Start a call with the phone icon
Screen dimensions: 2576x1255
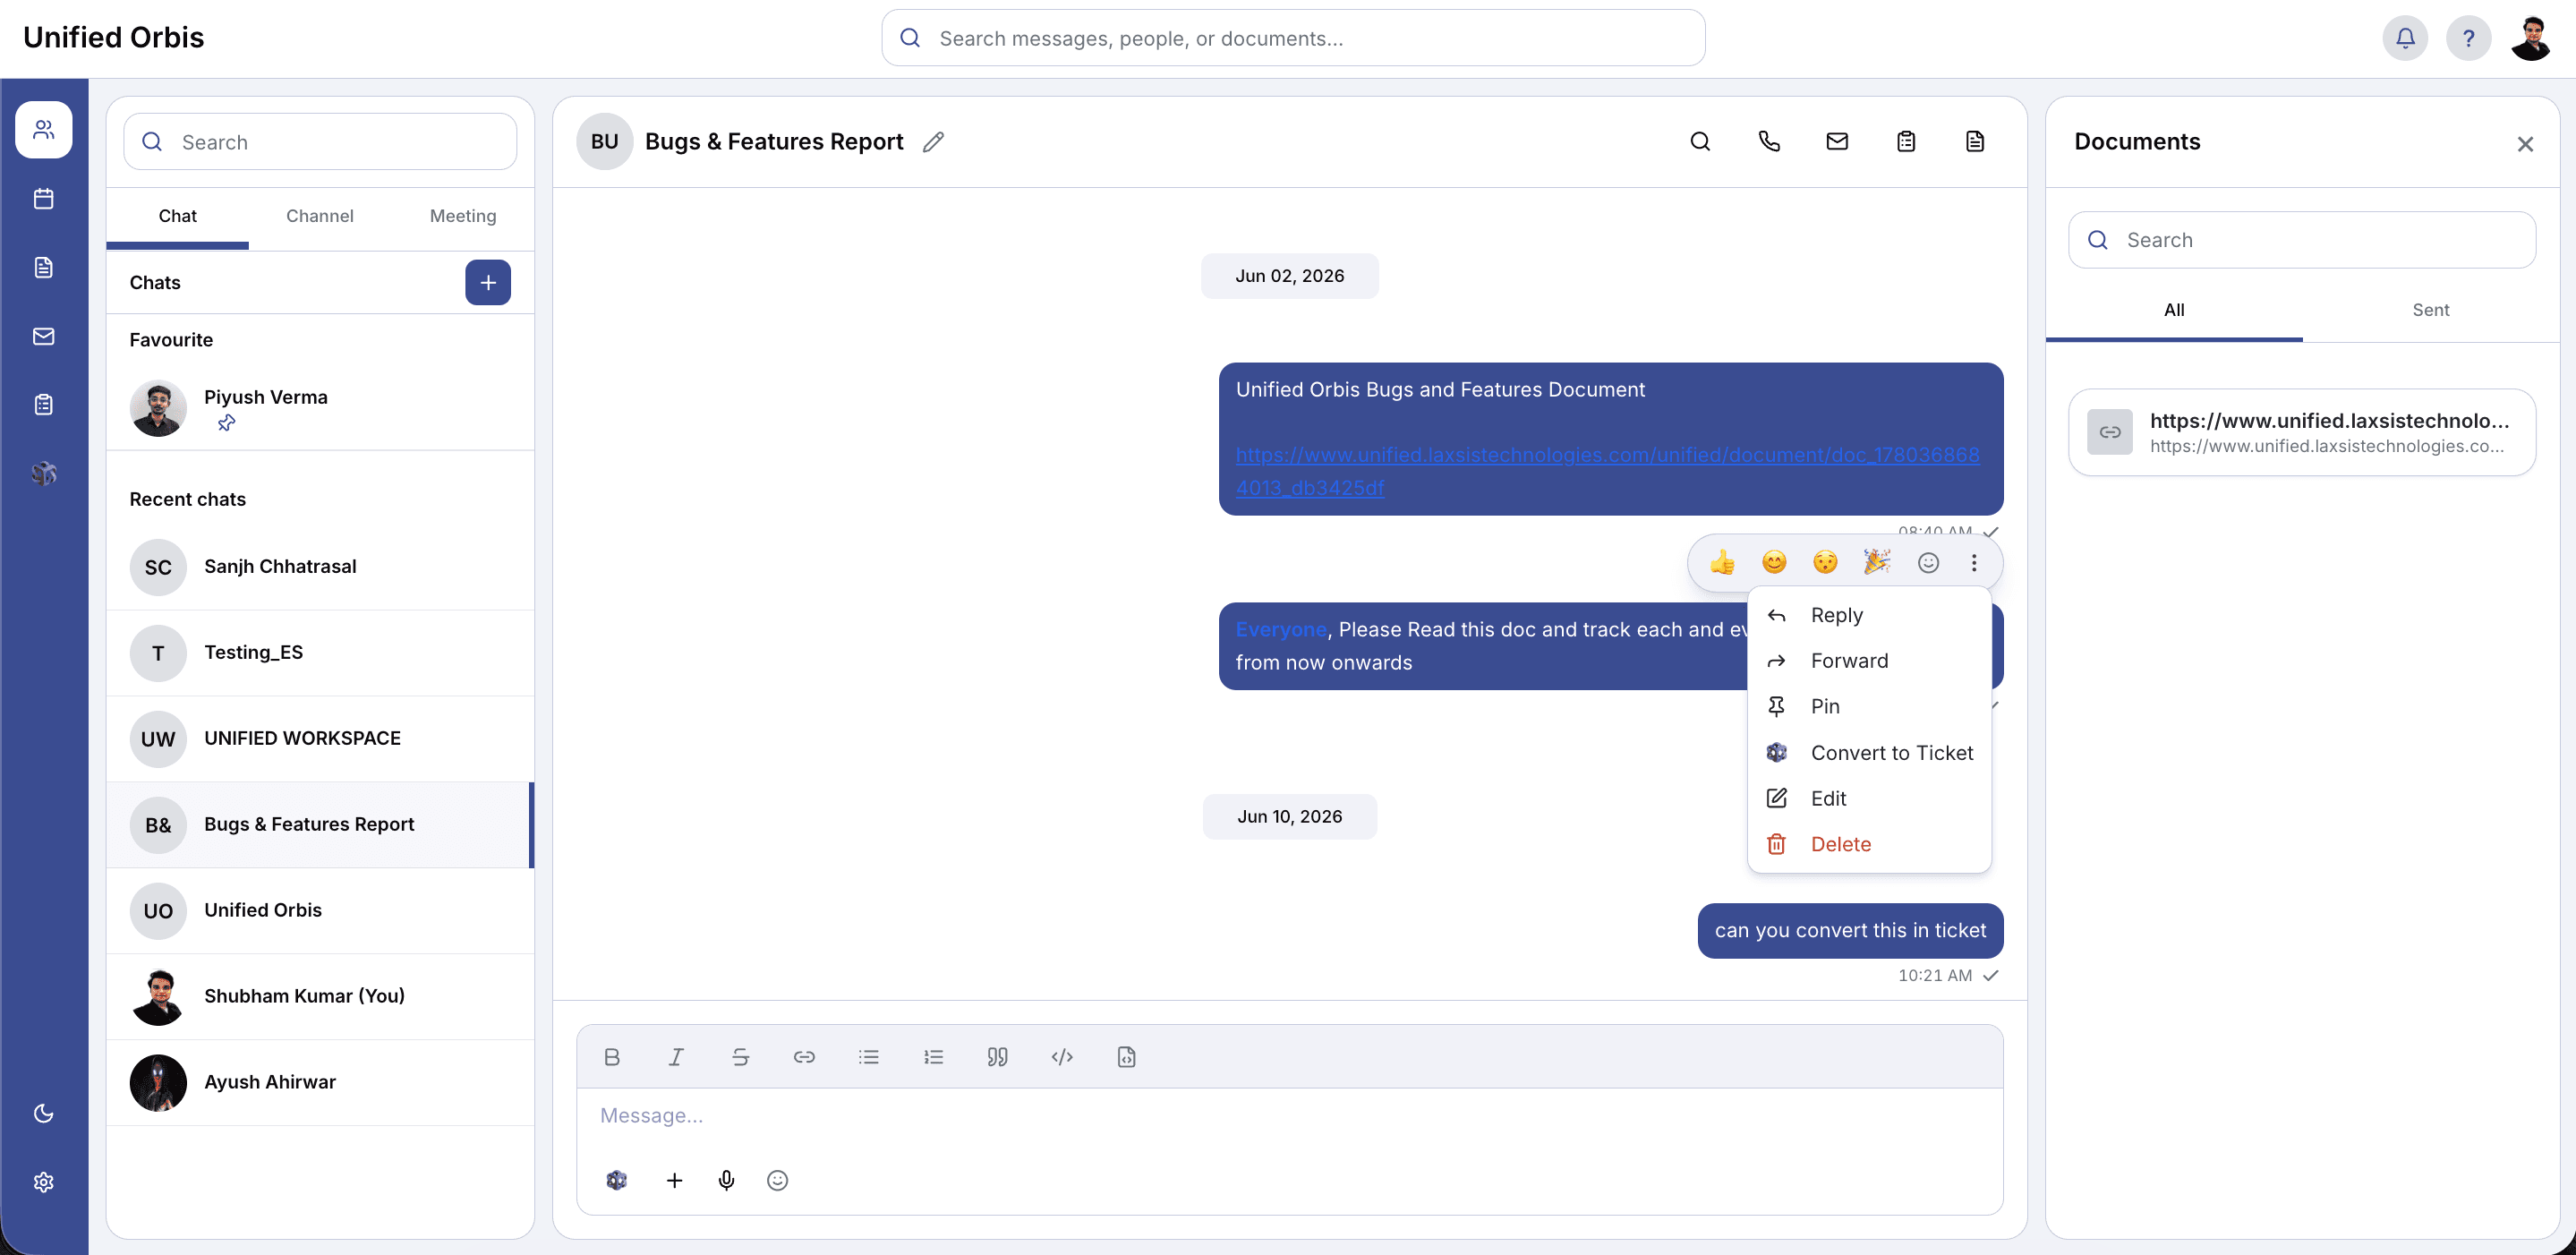coord(1769,141)
